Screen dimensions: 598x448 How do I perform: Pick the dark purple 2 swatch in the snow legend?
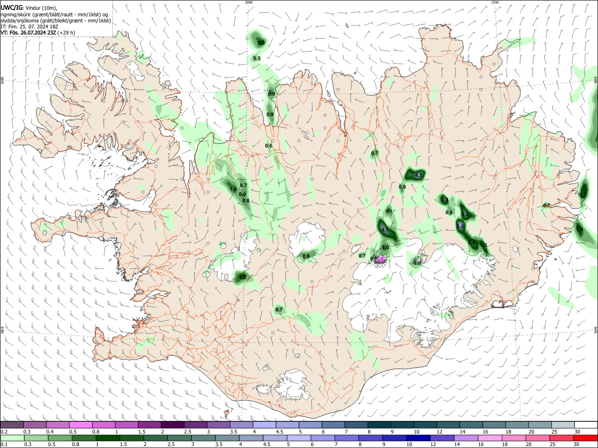pyautogui.click(x=172, y=425)
